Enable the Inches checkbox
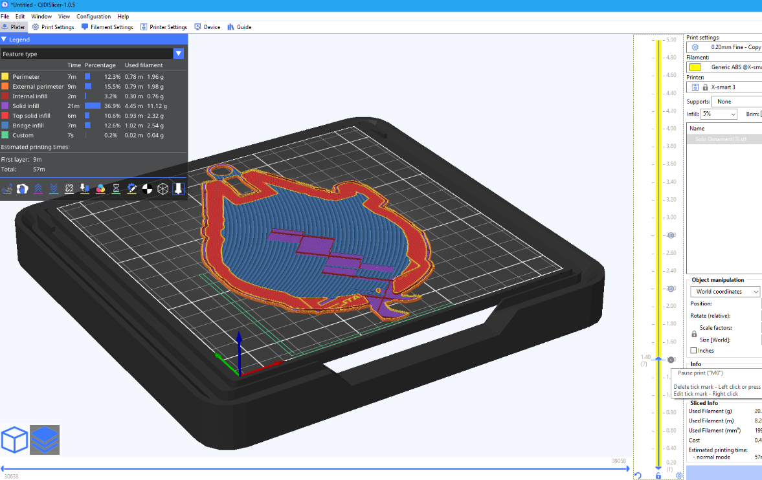The width and height of the screenshot is (762, 480). tap(694, 351)
